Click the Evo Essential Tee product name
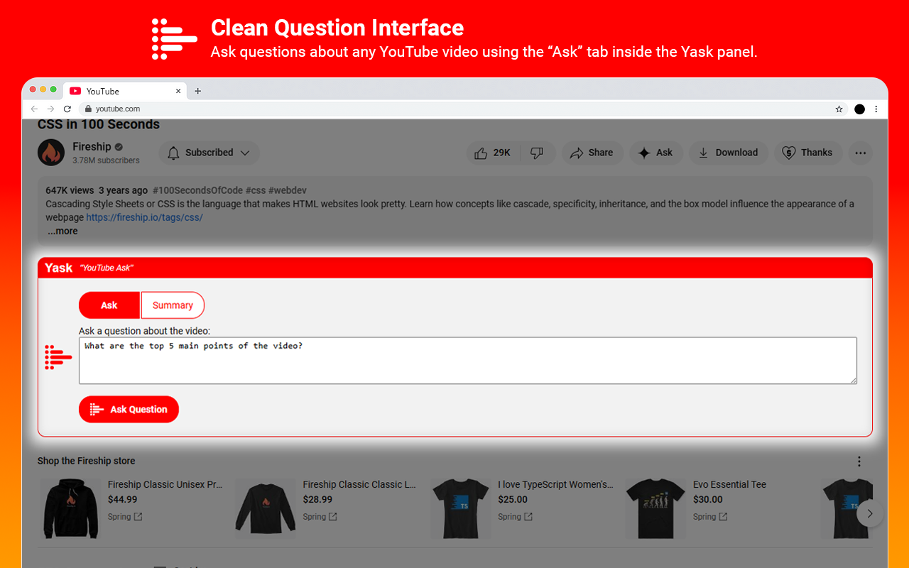This screenshot has width=909, height=568. coord(730,484)
